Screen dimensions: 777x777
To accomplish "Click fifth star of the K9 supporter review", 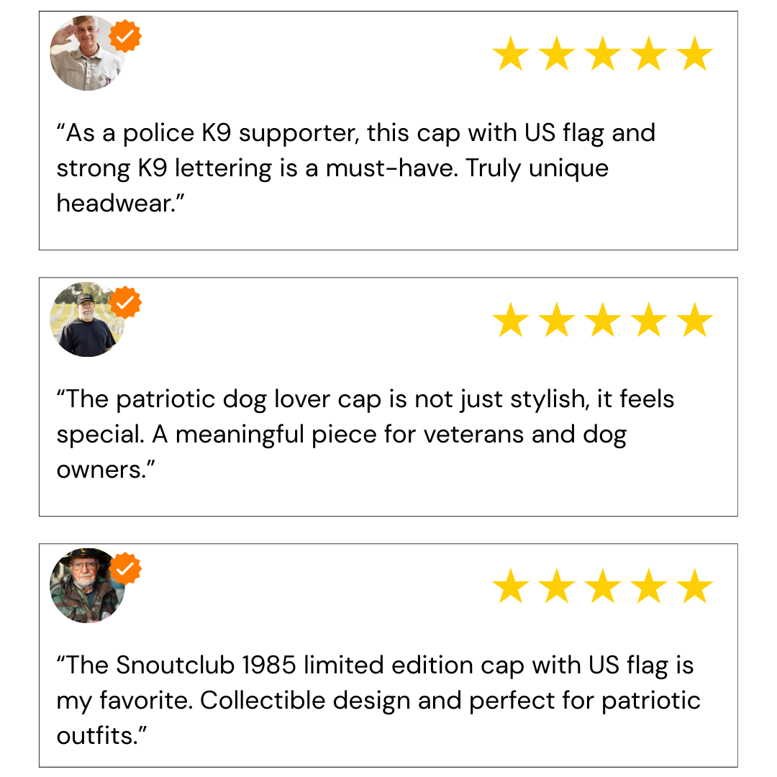I will tap(695, 53).
